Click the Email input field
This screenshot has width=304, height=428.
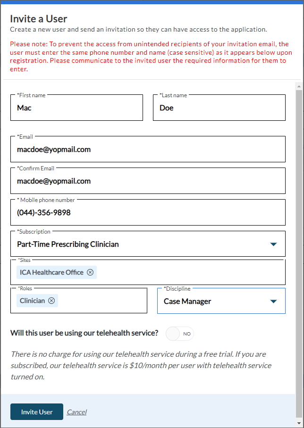[148, 150]
